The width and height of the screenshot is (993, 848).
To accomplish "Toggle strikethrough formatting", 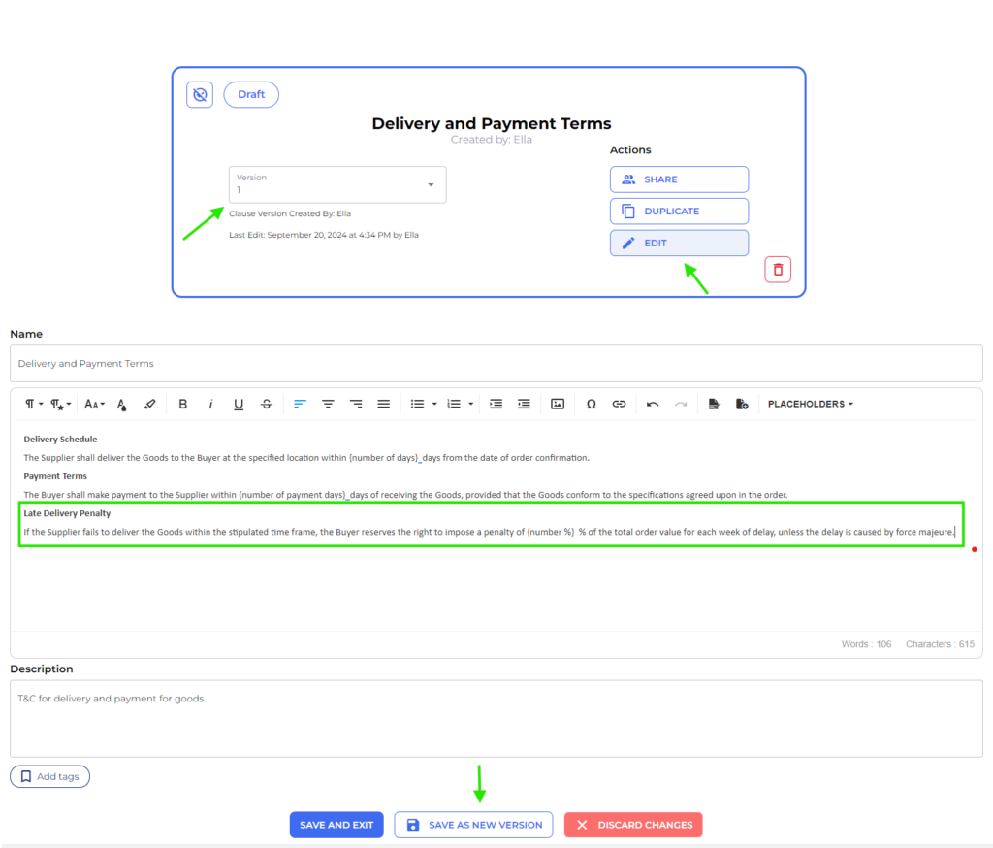I will [267, 404].
